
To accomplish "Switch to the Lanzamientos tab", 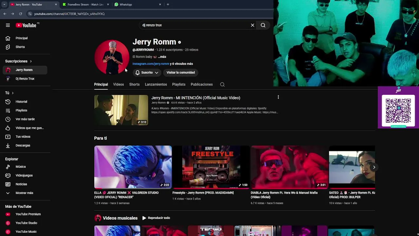I will click(x=156, y=85).
